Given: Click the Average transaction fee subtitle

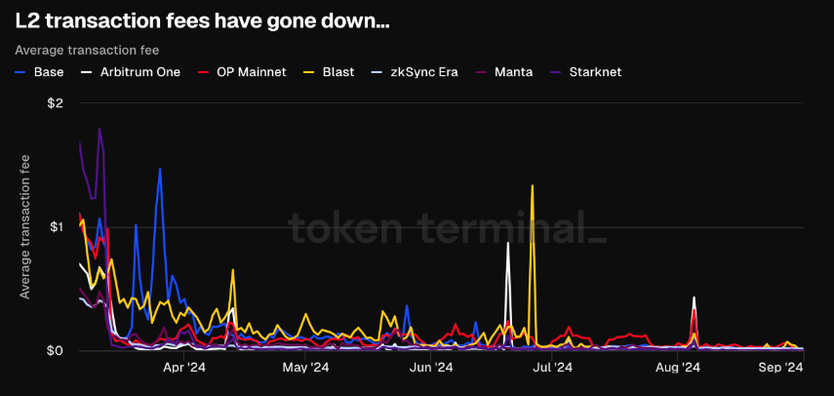Looking at the screenshot, I should click(88, 50).
